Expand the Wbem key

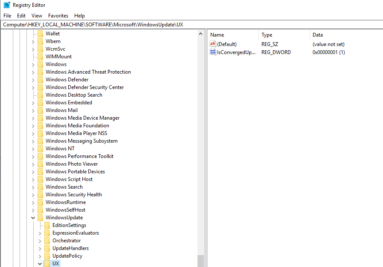click(33, 42)
